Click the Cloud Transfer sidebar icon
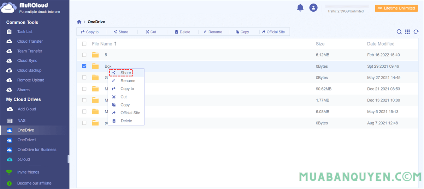The height and width of the screenshot is (189, 424). tap(10, 41)
